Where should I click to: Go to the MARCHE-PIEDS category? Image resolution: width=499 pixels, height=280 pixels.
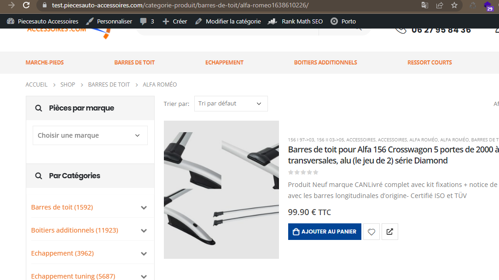[x=45, y=63]
